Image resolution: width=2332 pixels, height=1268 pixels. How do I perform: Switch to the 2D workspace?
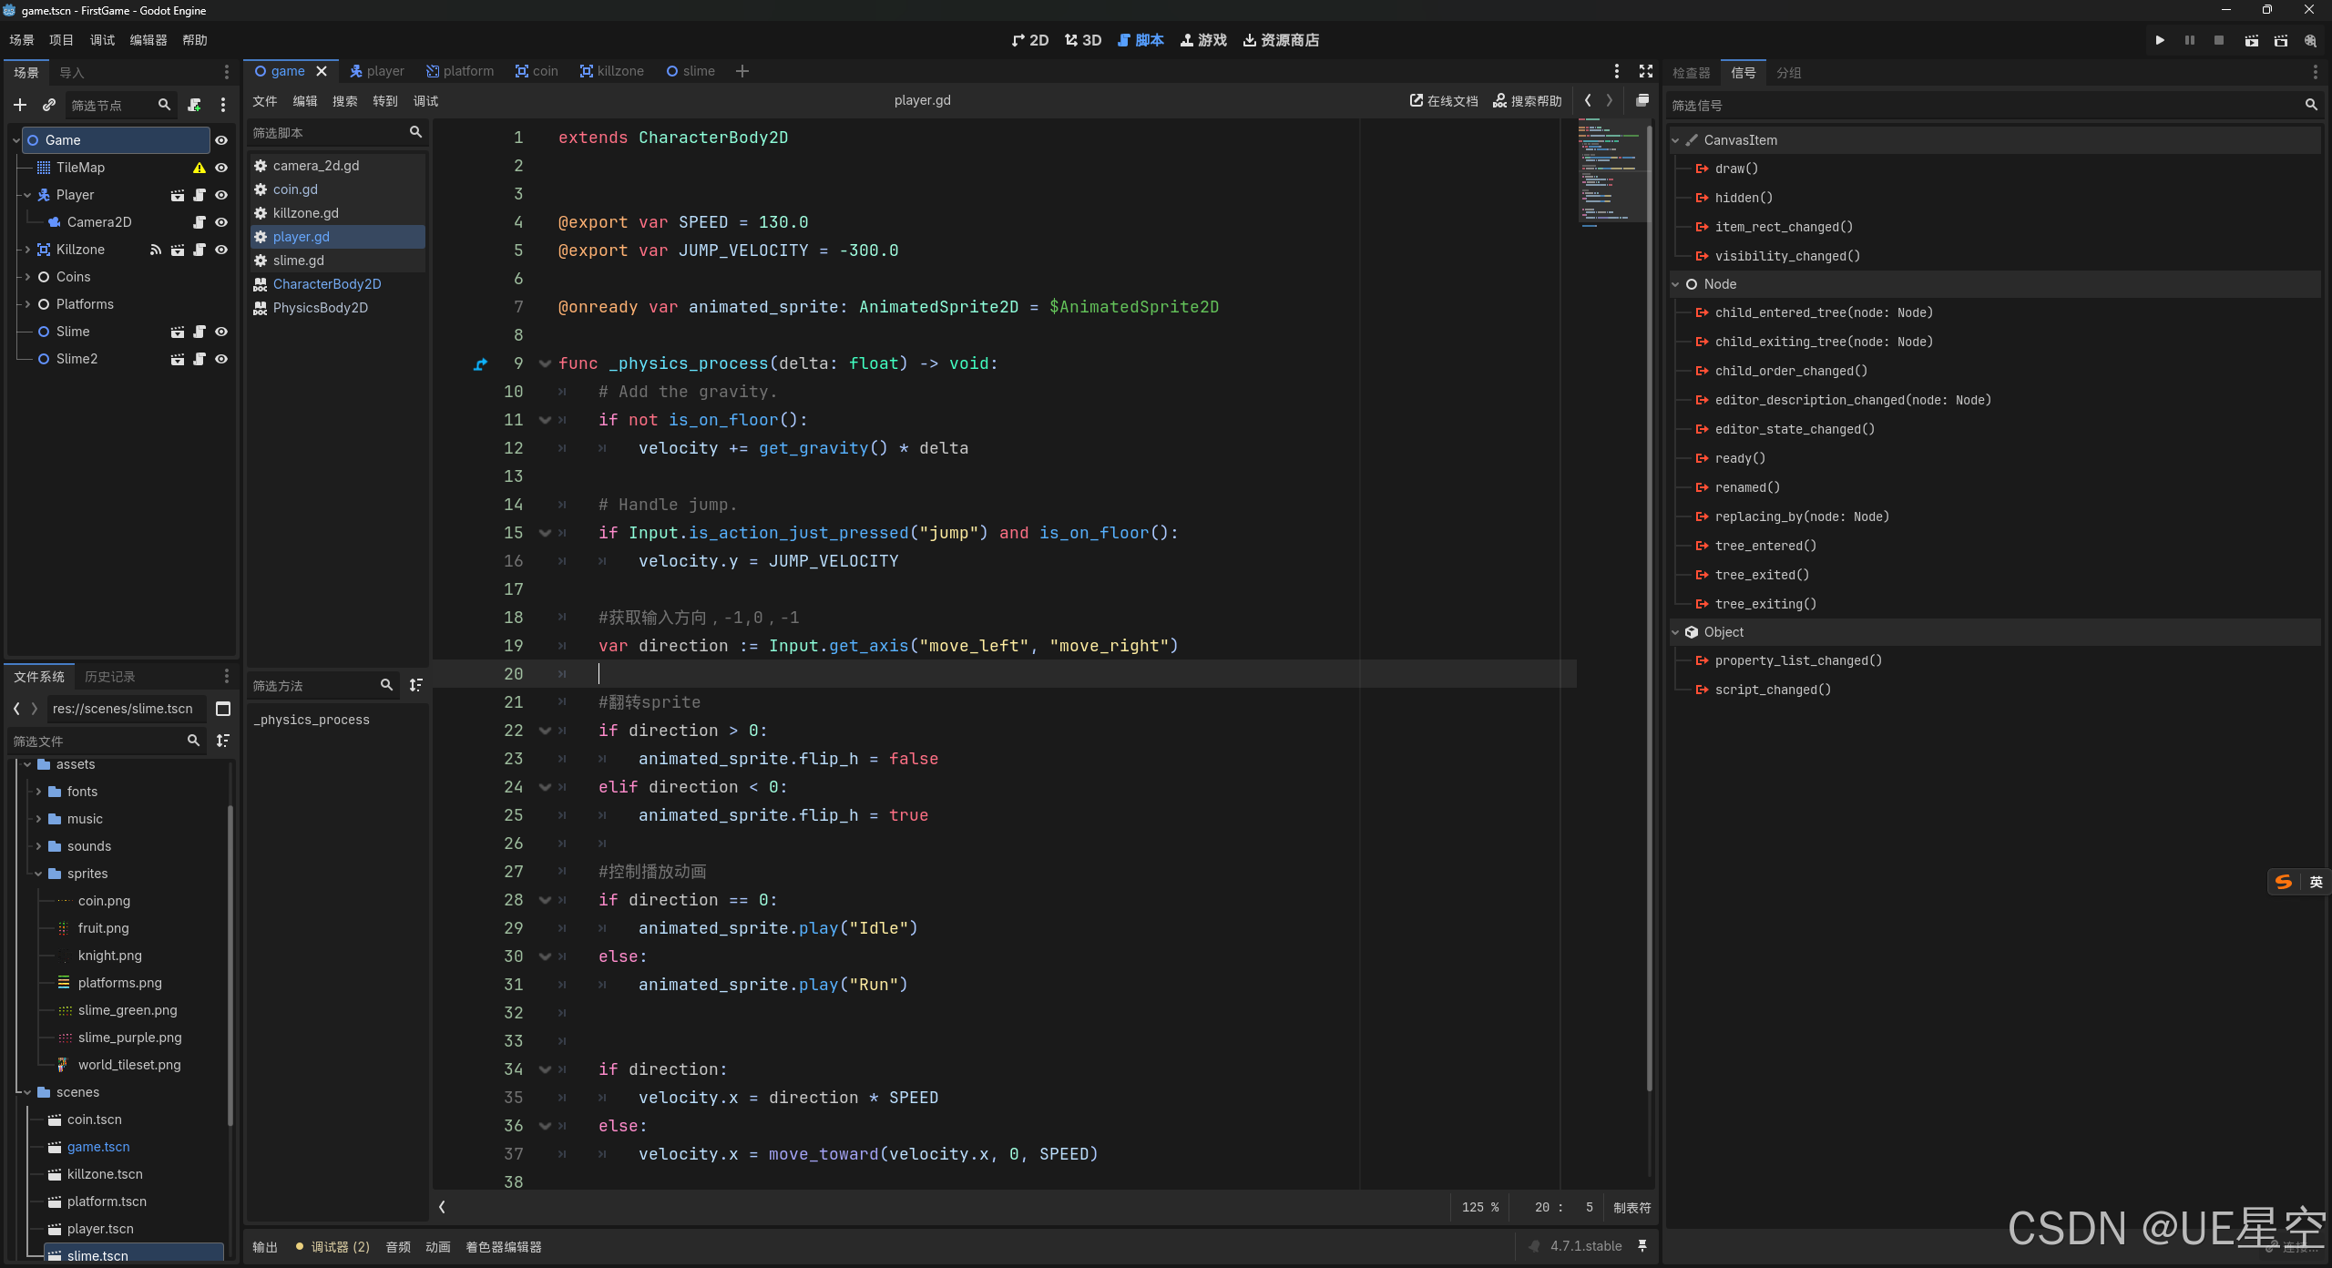pos(1030,40)
